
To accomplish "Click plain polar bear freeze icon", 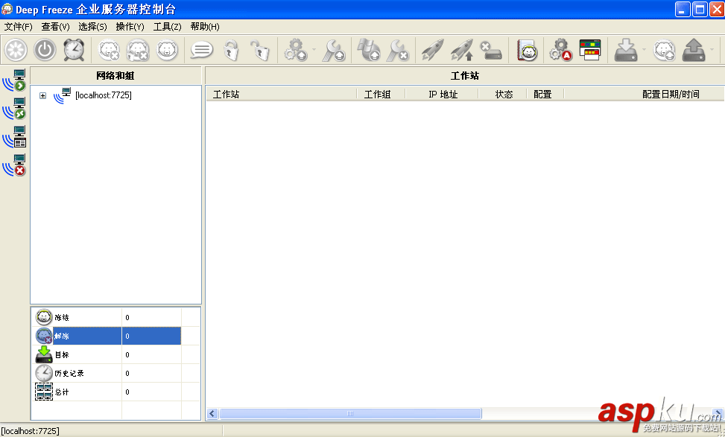I will tap(167, 50).
